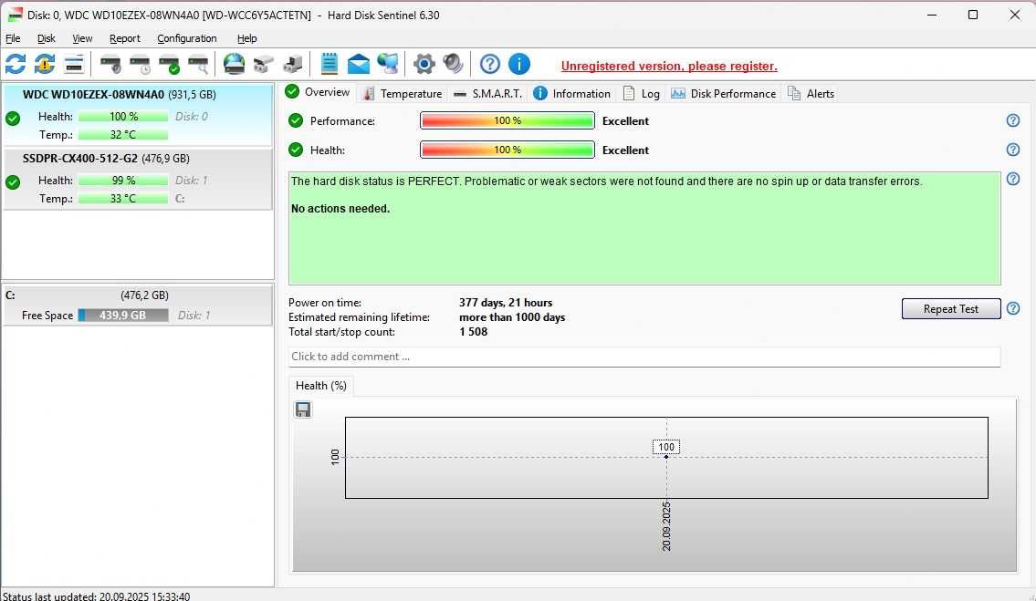Open the Configuration menu
The width and height of the screenshot is (1036, 601).
tap(187, 38)
